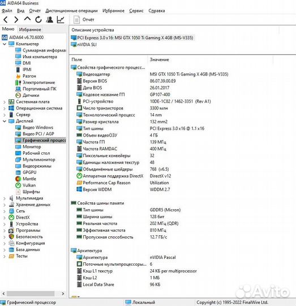Viewport: 296px width, 306px height.
Task: Expand the Системная плата node
Action: click(x=5, y=102)
